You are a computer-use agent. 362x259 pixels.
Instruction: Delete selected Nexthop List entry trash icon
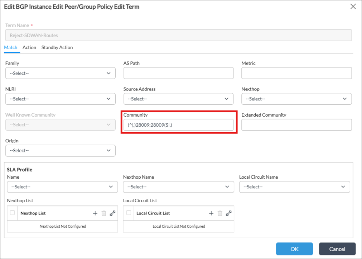click(x=104, y=213)
